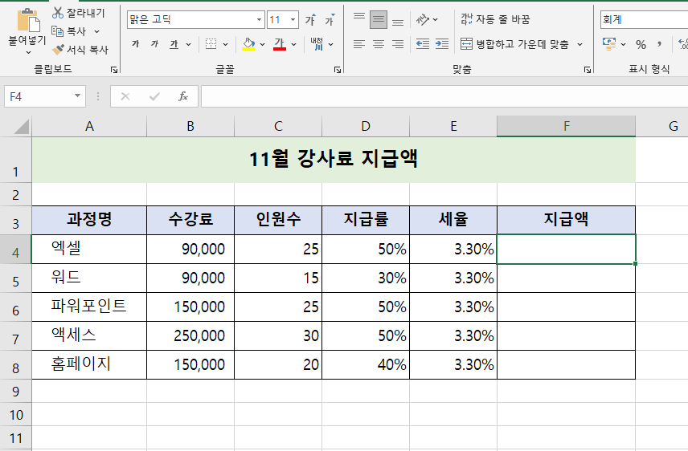Decrease font size with smaller 가 icon
This screenshot has height=451, width=688.
330,20
